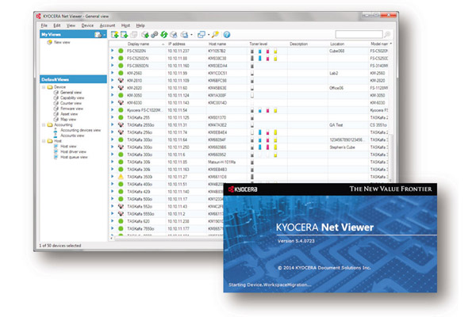The height and width of the screenshot is (317, 476).
Task: Open the Device menu
Action: coord(87,25)
